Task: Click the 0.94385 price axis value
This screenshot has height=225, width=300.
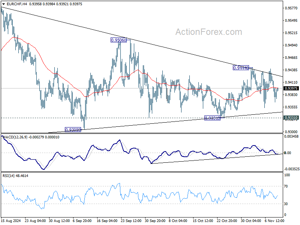Action: pyautogui.click(x=291, y=70)
